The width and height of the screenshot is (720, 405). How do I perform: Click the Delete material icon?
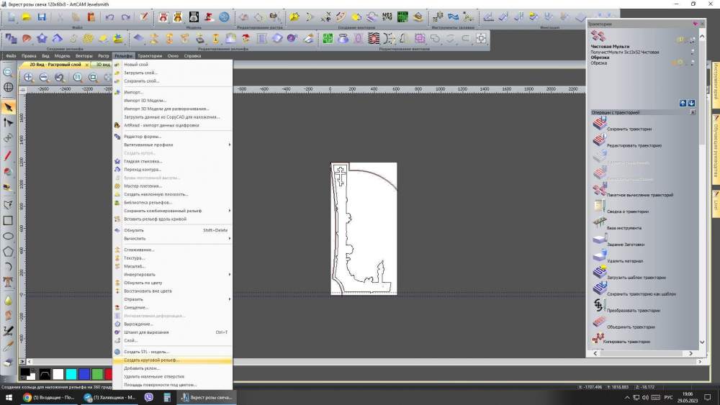point(600,257)
